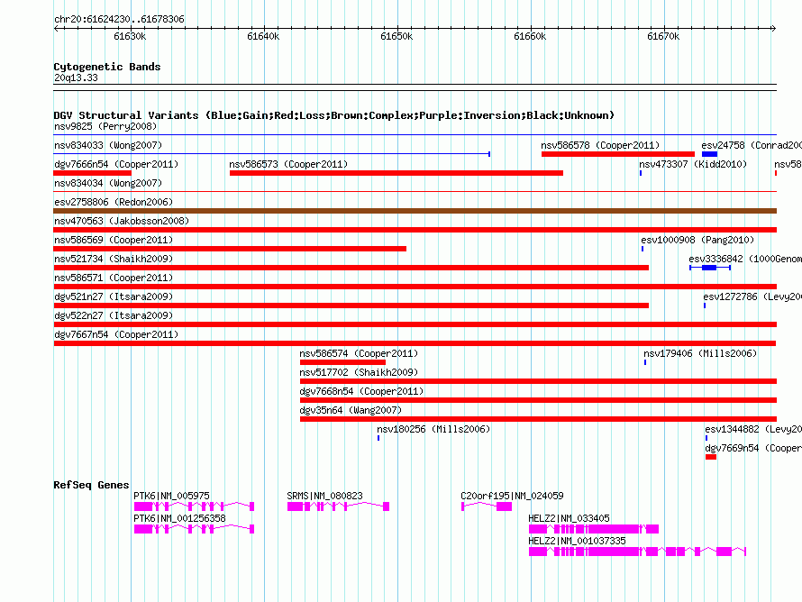Click the Cytogenetic Bands track heading
The image size is (802, 602).
tap(107, 67)
